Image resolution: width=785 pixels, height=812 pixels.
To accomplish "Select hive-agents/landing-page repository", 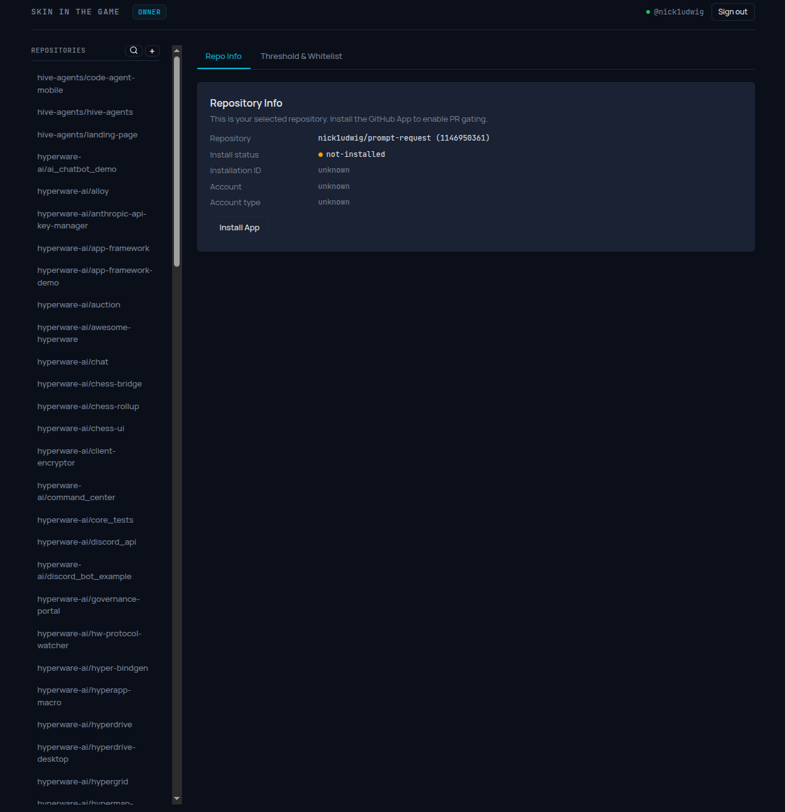I will point(87,135).
